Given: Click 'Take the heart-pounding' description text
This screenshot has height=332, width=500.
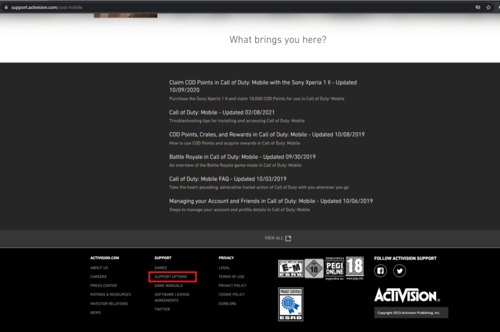Looking at the screenshot, I should (258, 187).
